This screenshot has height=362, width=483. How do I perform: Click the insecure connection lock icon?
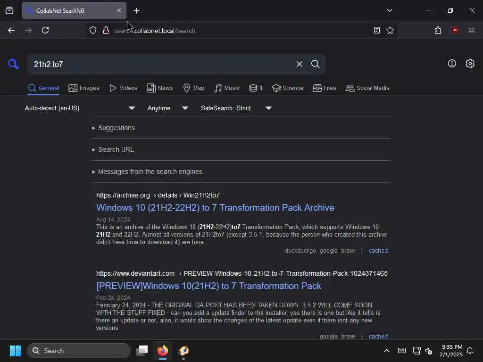[x=106, y=30]
